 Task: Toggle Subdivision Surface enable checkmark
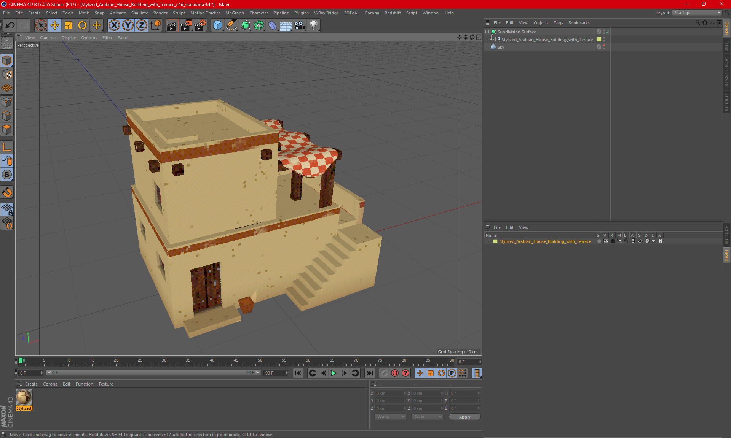pos(608,32)
